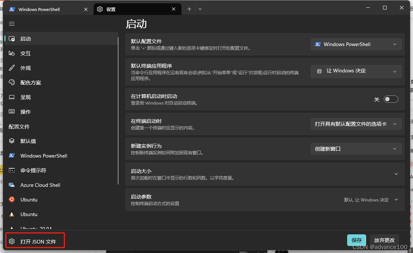Click the terminal icon in 让 Windows 决定 dropdown
This screenshot has width=413, height=253.
tap(319, 71)
